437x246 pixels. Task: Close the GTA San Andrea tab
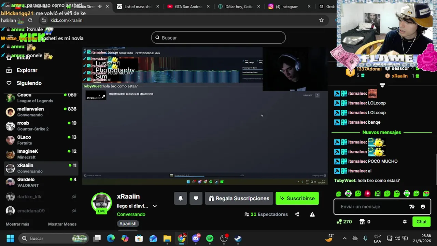click(x=208, y=6)
